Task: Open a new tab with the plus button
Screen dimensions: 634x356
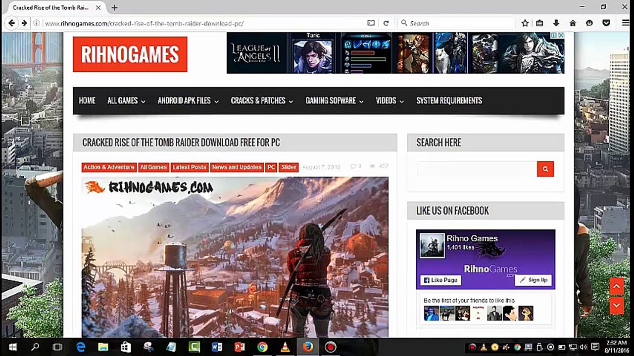Action: (114, 7)
